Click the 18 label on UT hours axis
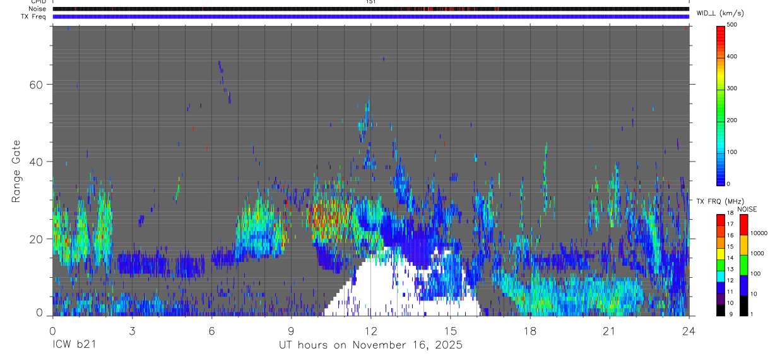The width and height of the screenshot is (775, 358). tap(530, 331)
